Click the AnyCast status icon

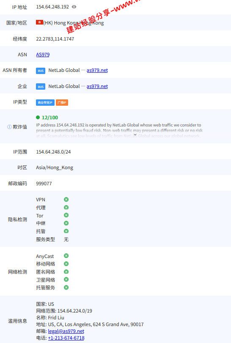click(66, 256)
